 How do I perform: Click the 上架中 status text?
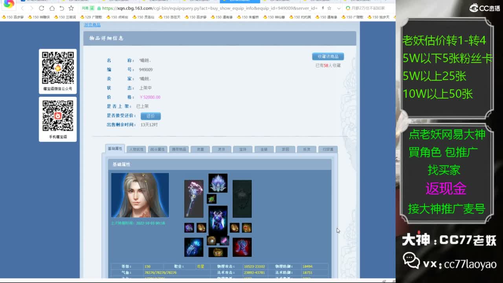click(145, 88)
